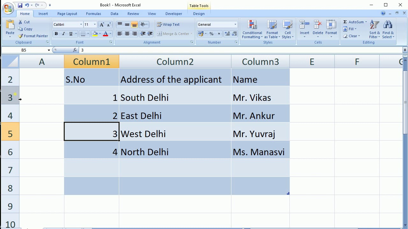The height and width of the screenshot is (229, 408).
Task: Align text right
Action: [134, 34]
